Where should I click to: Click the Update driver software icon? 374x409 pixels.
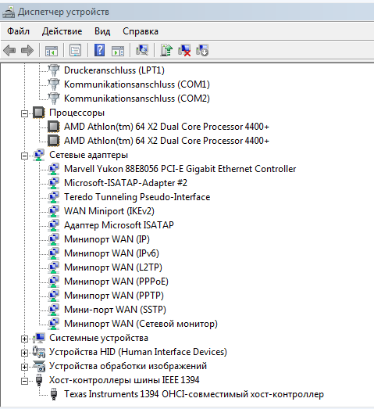166,50
